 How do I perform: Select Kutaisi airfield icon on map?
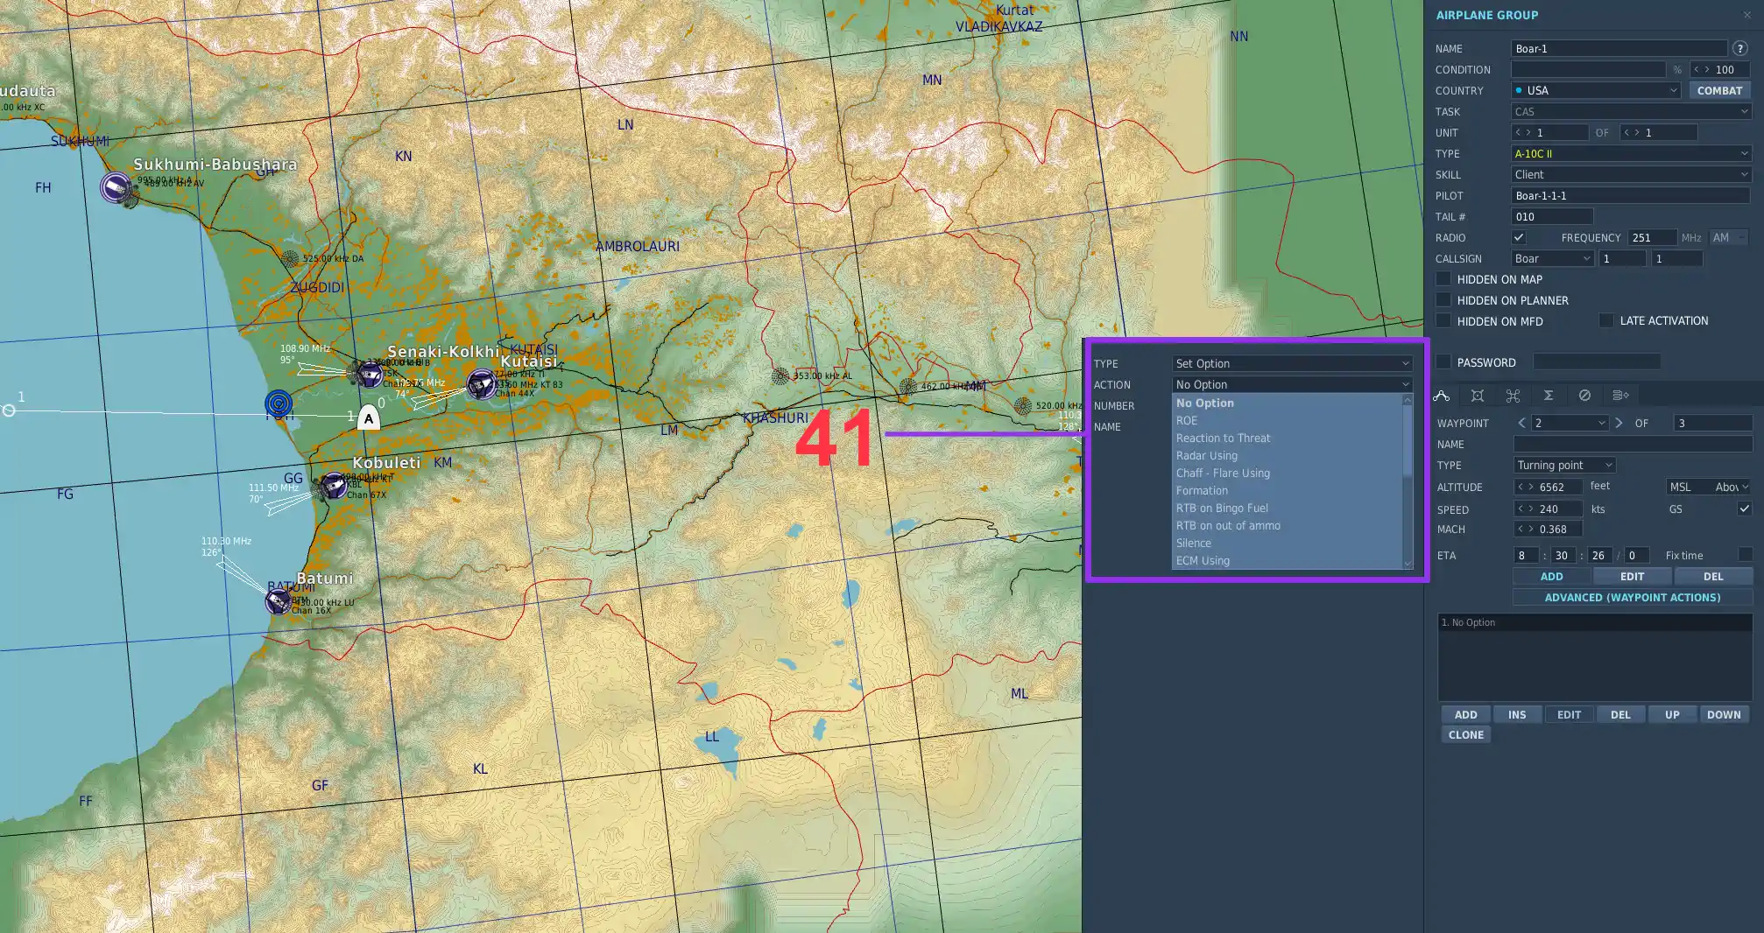481,383
